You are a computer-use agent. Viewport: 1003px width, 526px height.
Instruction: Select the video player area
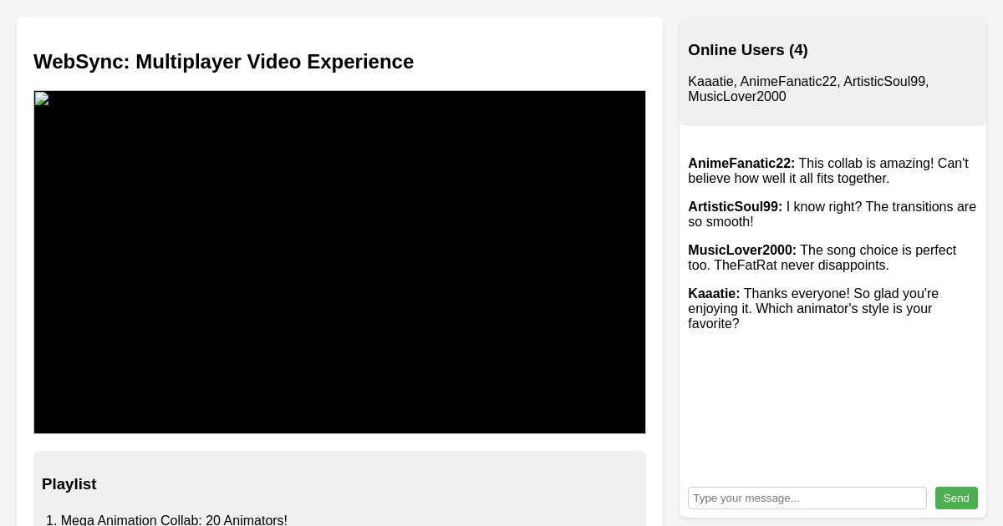click(x=339, y=261)
